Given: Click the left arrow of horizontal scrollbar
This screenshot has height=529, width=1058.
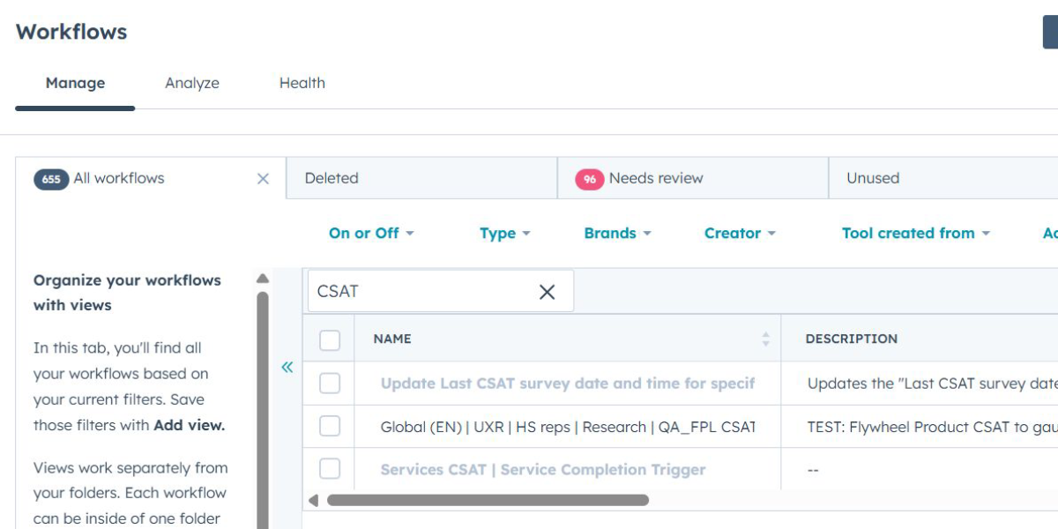Looking at the screenshot, I should click(313, 501).
